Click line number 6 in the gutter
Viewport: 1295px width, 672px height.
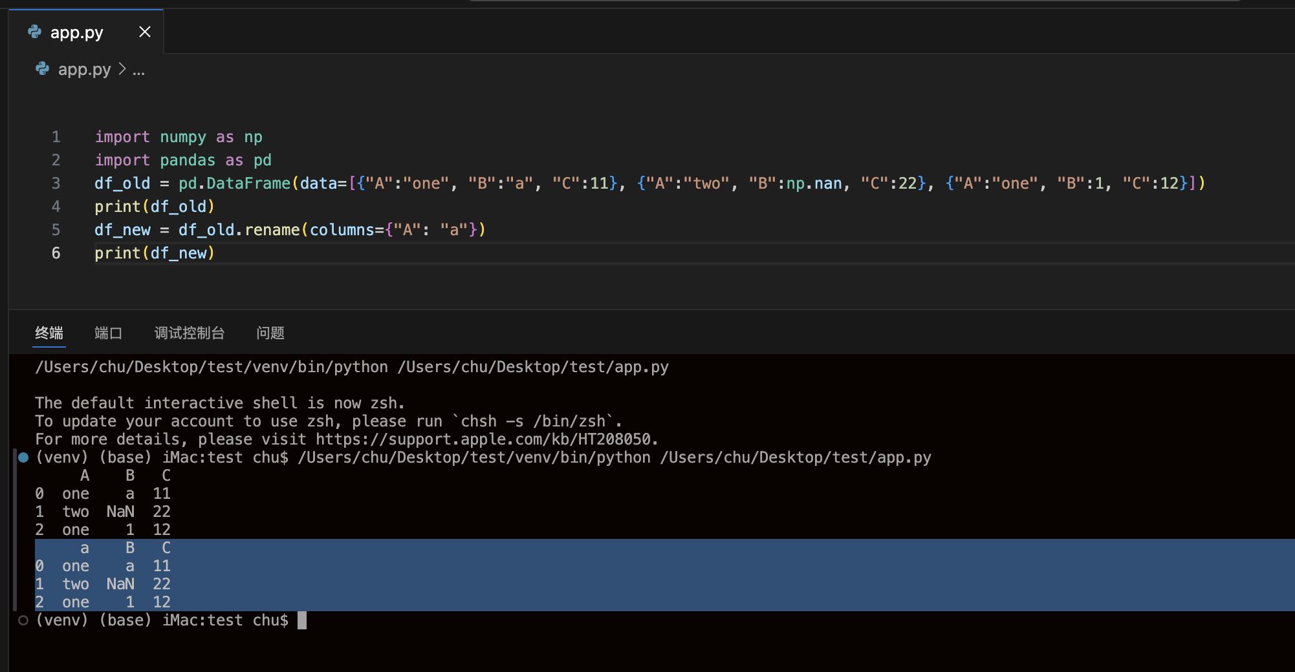click(56, 253)
